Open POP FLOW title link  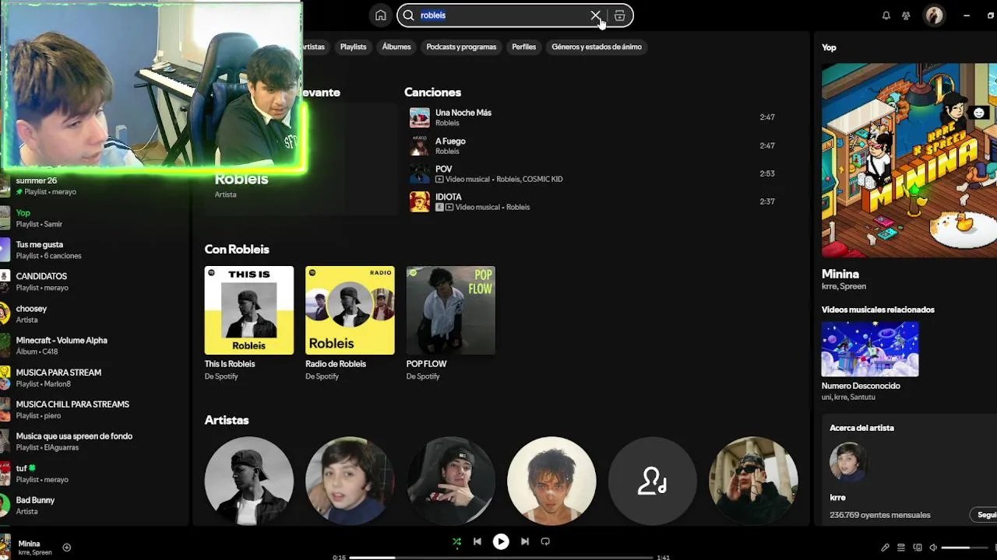point(427,364)
